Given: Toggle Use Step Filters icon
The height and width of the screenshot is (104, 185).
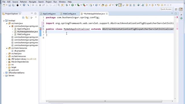Looking at the screenshot, I should tap(62, 5).
